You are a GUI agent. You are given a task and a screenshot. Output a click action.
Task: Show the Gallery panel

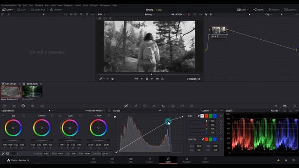pos(7,9)
